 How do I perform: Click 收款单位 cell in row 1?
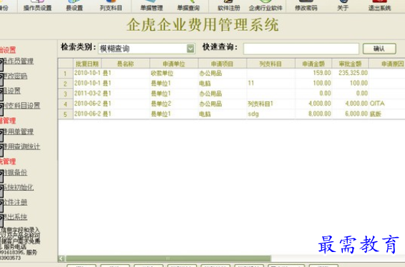click(x=174, y=74)
